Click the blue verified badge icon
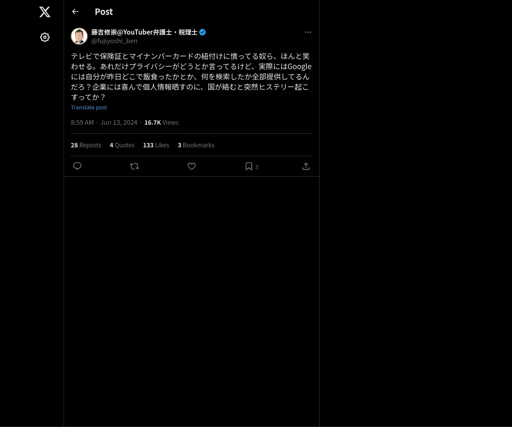This screenshot has height=427, width=512. pyautogui.click(x=203, y=32)
